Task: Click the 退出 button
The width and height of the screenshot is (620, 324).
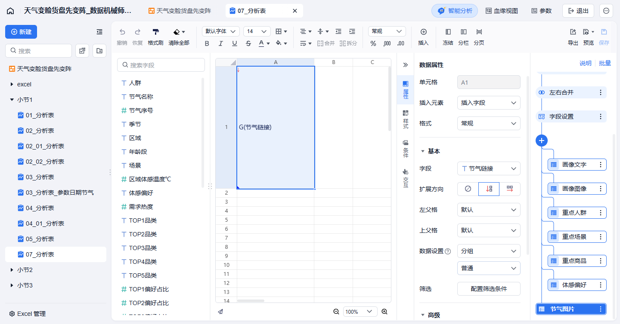Action: (578, 11)
